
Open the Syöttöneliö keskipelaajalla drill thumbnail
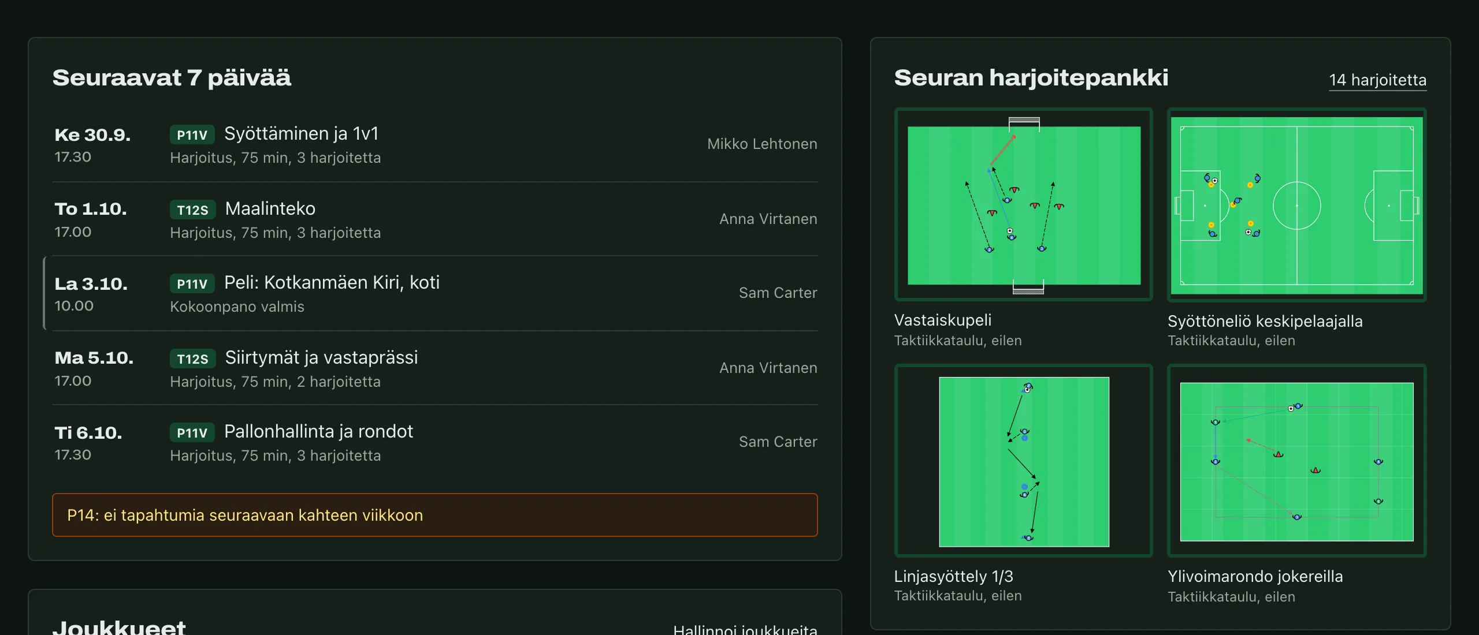click(x=1296, y=204)
